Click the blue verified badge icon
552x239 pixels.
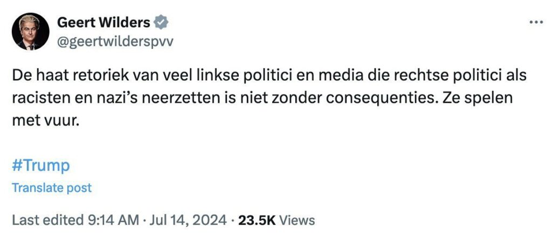click(x=161, y=22)
